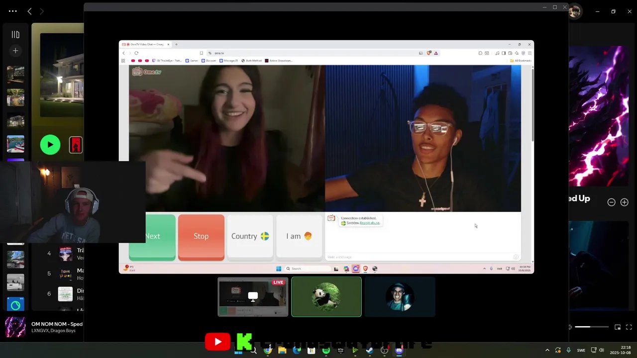Click the Ome.tv logo on video
Image resolution: width=637 pixels, height=358 pixels.
pos(146,72)
